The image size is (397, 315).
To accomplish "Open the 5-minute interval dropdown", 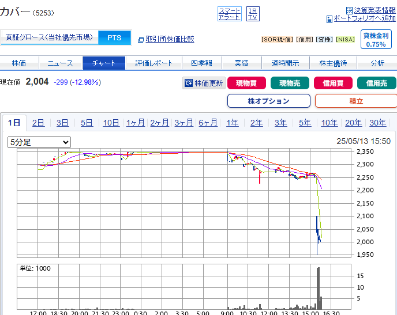I will click(39, 142).
